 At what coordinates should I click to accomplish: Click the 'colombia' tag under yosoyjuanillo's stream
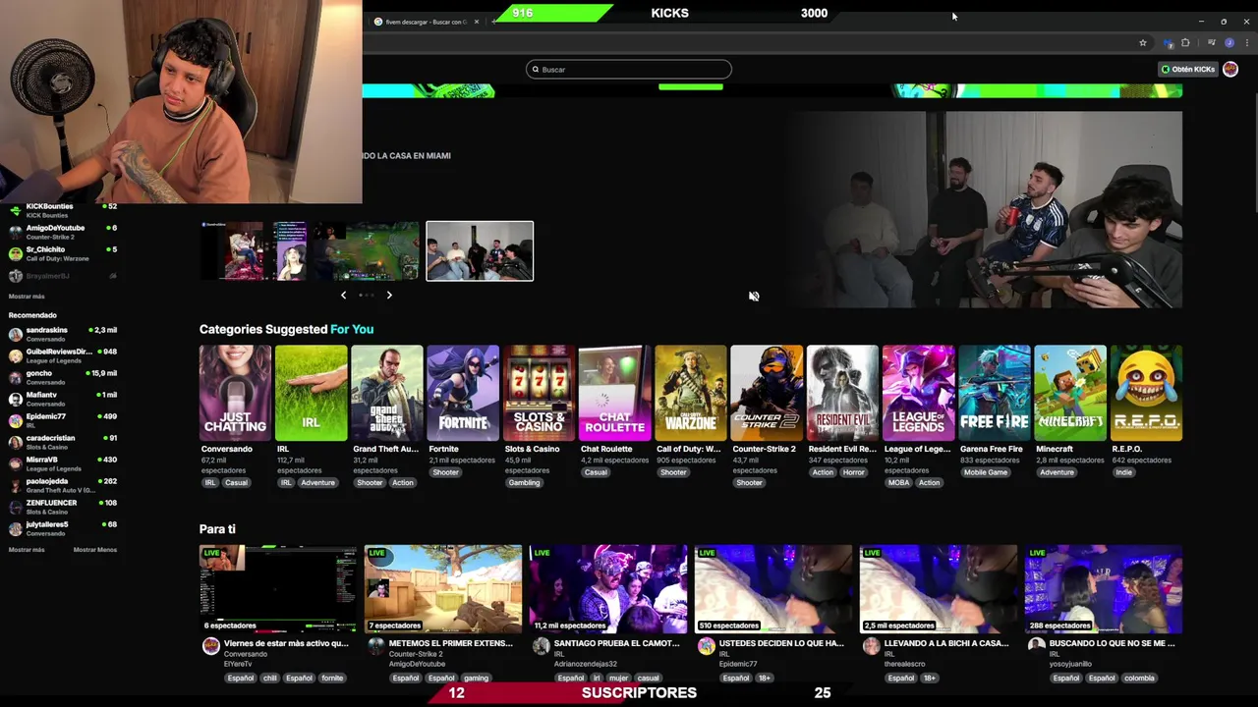1139,678
